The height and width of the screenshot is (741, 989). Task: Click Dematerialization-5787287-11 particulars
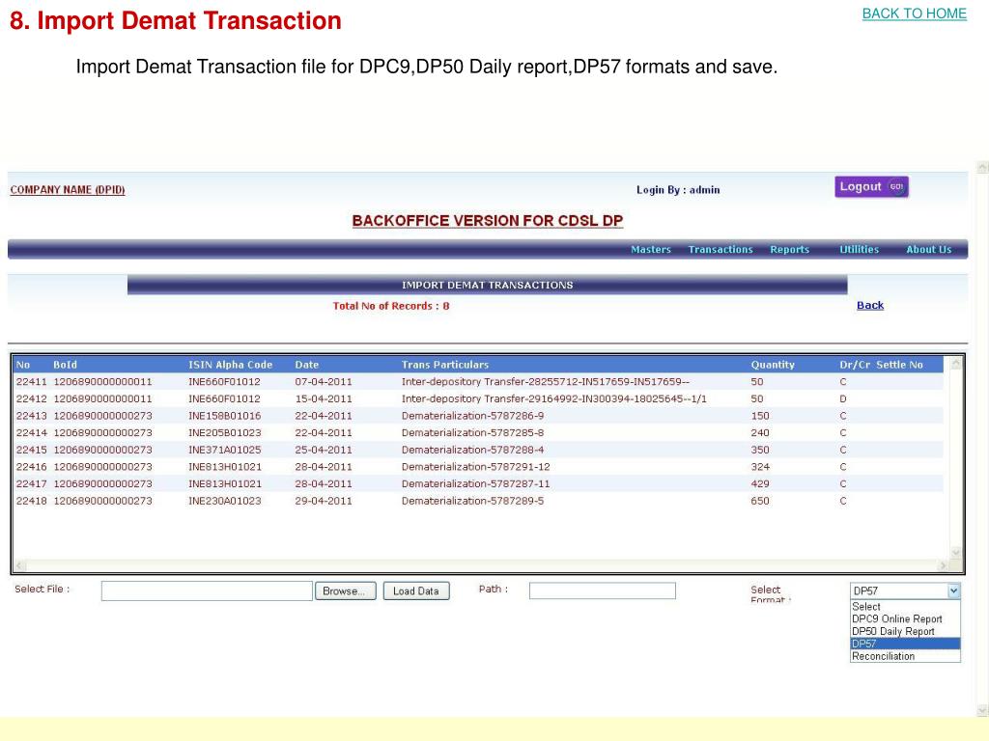(475, 484)
